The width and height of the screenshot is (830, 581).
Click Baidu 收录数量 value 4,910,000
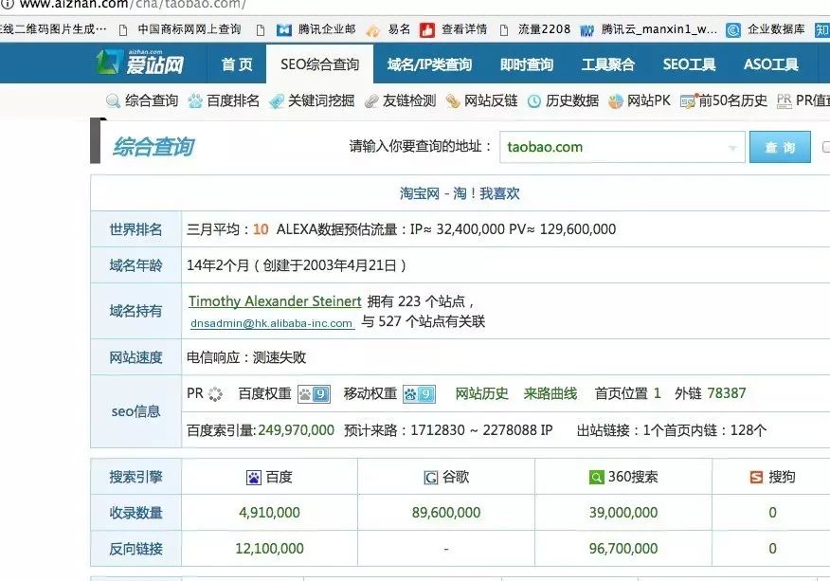click(269, 513)
